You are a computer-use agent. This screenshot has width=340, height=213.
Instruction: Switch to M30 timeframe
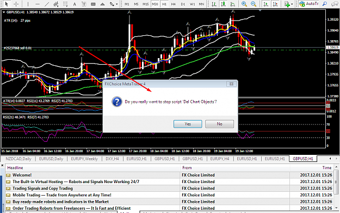click(x=155, y=4)
